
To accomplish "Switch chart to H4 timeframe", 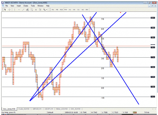I will 74,10.
